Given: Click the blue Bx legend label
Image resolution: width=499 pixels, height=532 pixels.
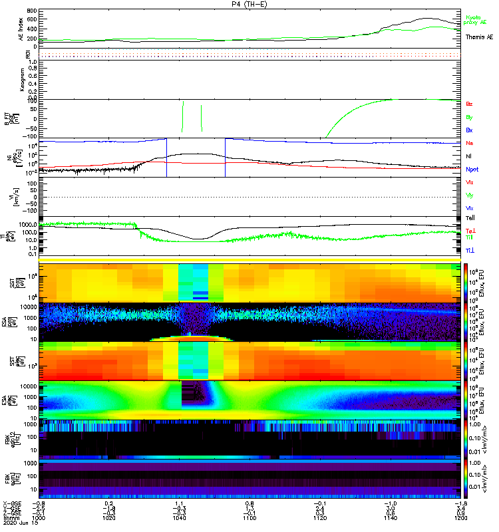Looking at the screenshot, I should click(469, 130).
